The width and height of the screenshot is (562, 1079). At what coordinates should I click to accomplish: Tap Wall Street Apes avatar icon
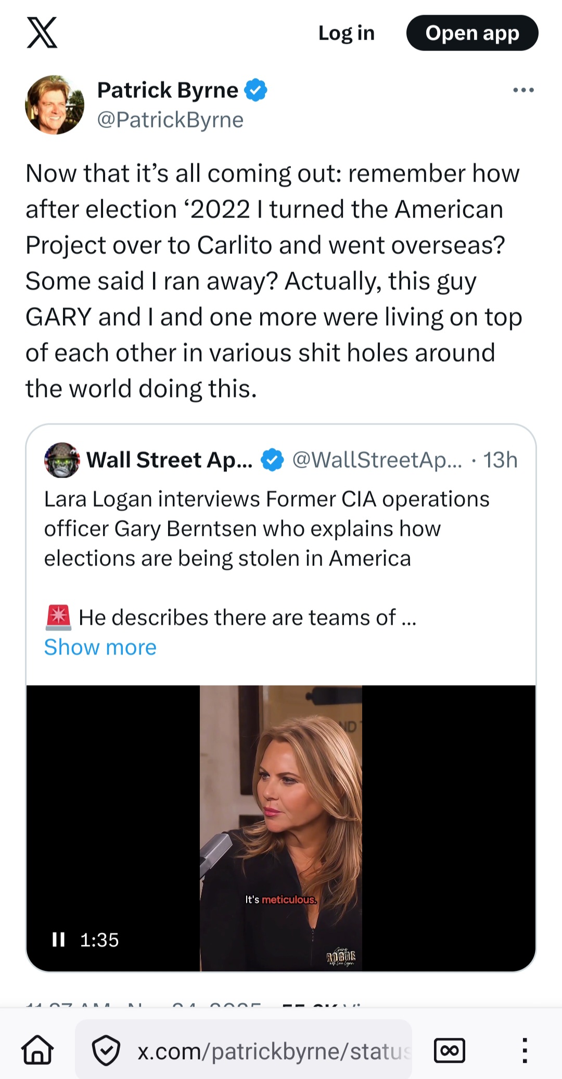pyautogui.click(x=62, y=460)
